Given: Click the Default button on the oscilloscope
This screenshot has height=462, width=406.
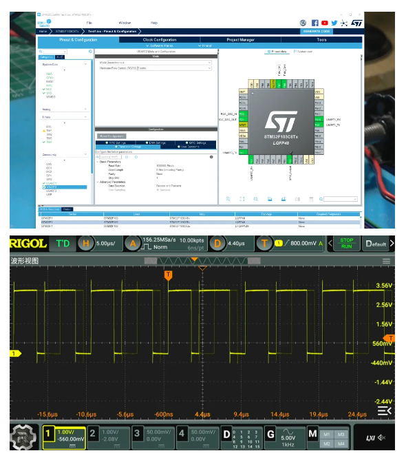Looking at the screenshot, I should point(376,243).
